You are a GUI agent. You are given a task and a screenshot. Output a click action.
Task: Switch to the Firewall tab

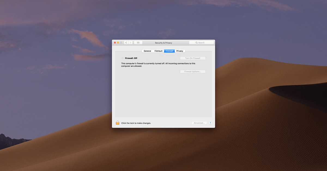(169, 51)
